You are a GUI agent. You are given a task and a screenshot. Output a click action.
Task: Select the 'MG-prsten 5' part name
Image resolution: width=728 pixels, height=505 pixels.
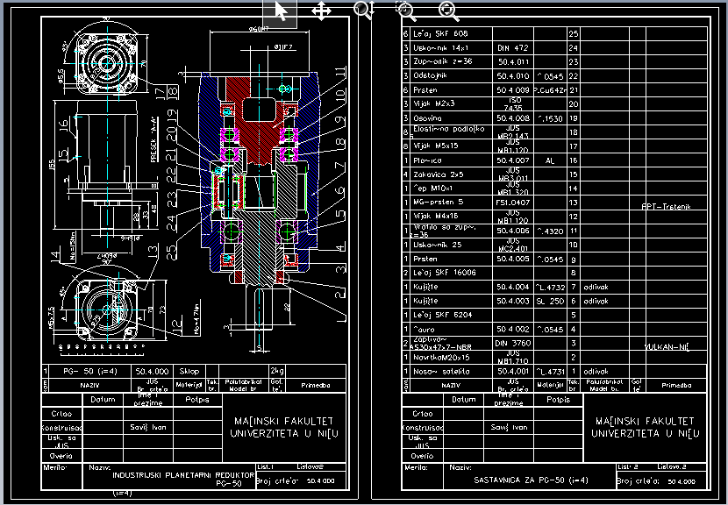tap(438, 203)
